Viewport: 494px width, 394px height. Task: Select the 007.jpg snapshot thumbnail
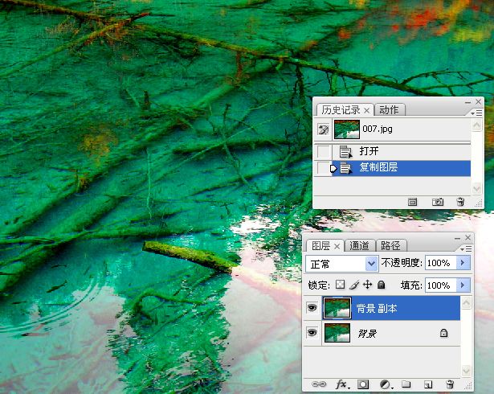click(x=346, y=129)
